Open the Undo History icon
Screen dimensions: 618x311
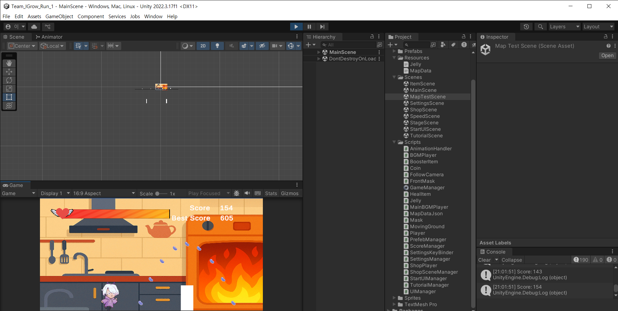click(526, 27)
